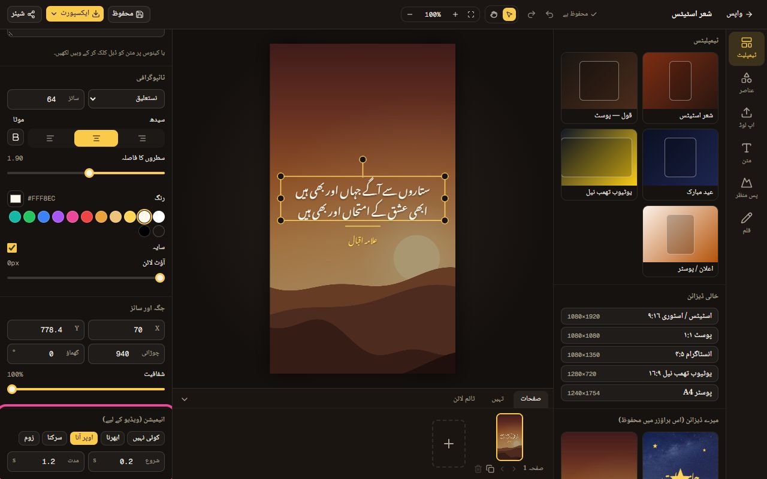Select the pointer selection tool
The width and height of the screenshot is (767, 479).
[509, 14]
